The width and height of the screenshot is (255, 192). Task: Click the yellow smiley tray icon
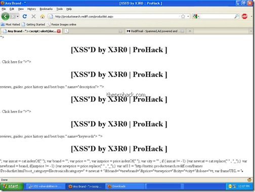click(230, 186)
